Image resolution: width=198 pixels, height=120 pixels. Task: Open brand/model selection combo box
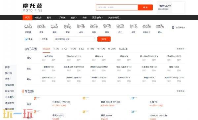74,39
